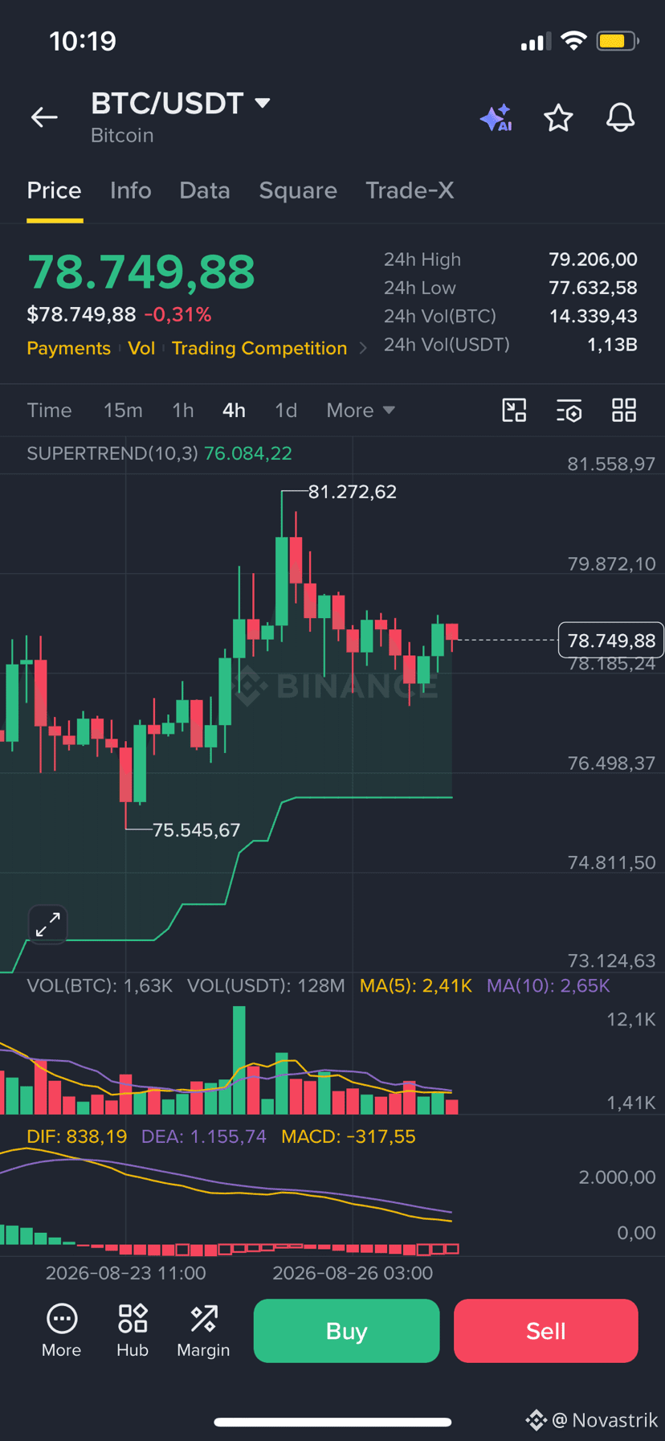This screenshot has height=1441, width=665.
Task: Open chart indicator settings icon
Action: tap(569, 411)
